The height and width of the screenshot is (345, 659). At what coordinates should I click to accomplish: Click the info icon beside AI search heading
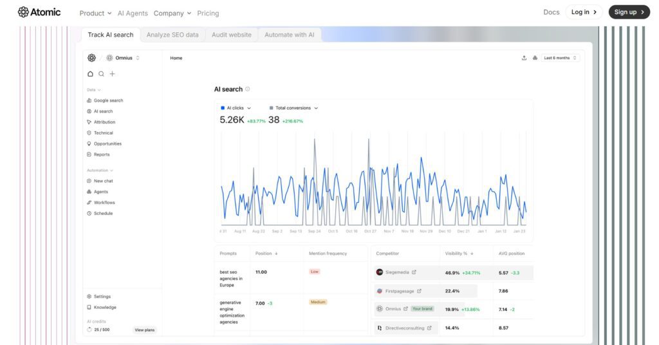pyautogui.click(x=248, y=89)
